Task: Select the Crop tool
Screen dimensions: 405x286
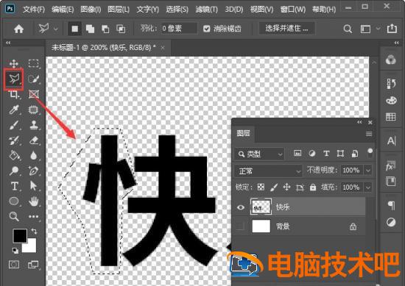Action: (x=14, y=94)
